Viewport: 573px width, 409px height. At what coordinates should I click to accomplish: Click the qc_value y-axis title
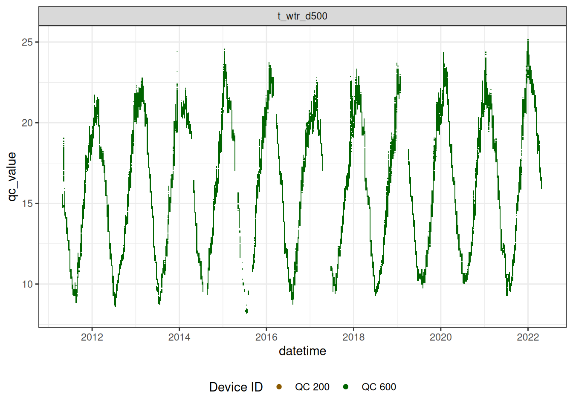pyautogui.click(x=12, y=176)
